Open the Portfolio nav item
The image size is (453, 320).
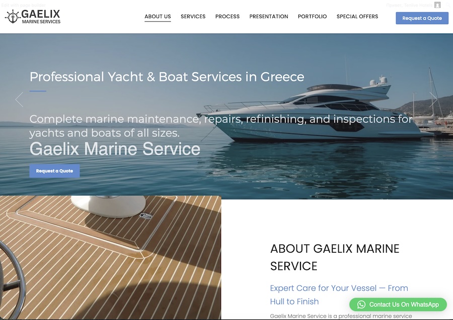312,17
